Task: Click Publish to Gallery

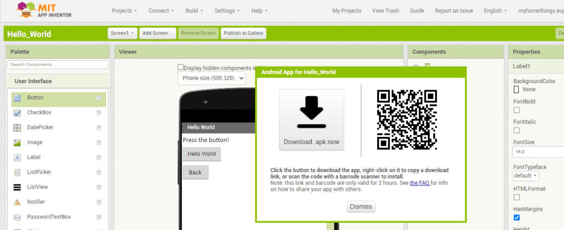Action: coord(243,33)
